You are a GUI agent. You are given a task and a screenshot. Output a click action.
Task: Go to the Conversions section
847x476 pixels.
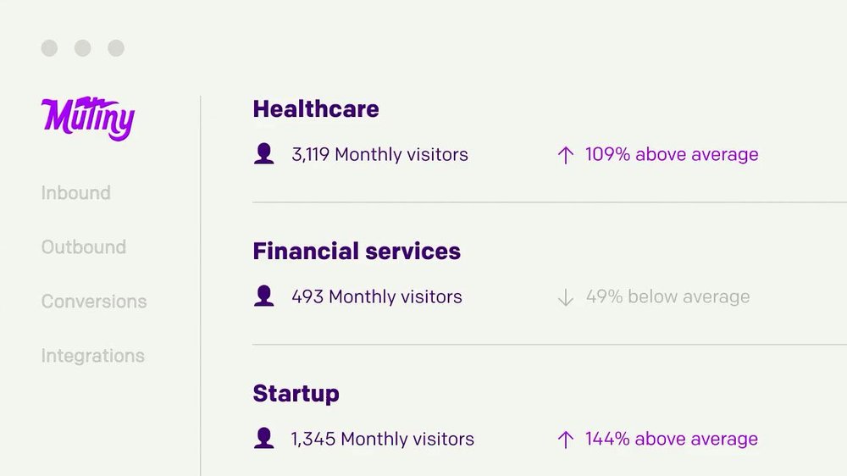[x=94, y=302]
